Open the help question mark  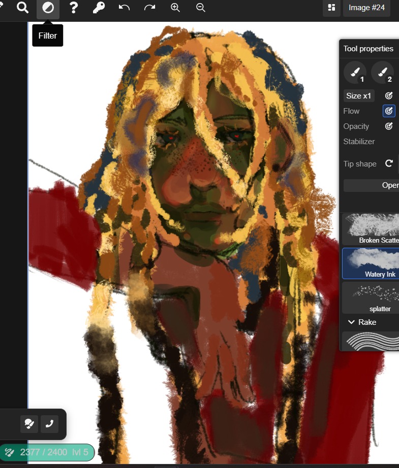[x=74, y=8]
